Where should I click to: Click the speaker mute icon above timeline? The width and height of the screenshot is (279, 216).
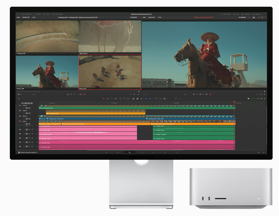pos(249,99)
